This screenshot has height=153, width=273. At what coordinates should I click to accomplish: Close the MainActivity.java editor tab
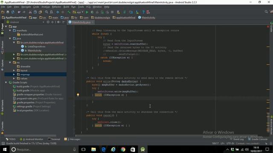click(93, 22)
